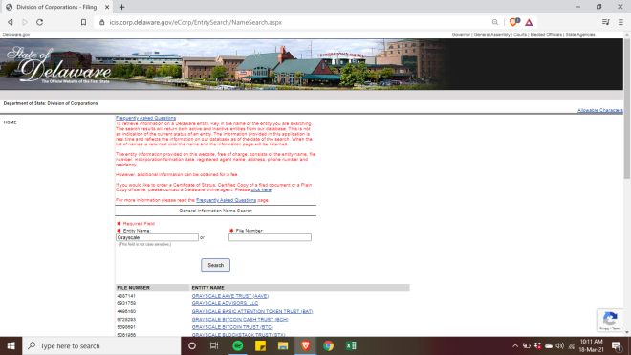Open the media playlist icon
This screenshot has height=355, width=631.
coord(605,22)
